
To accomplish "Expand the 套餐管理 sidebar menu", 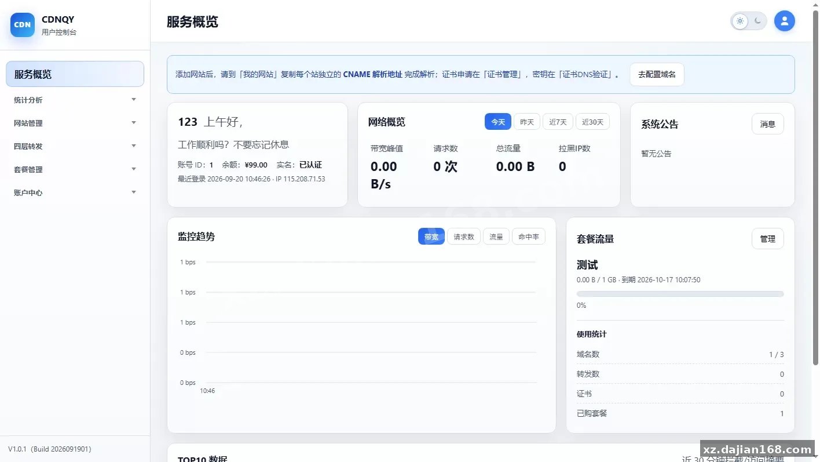I will [x=75, y=169].
